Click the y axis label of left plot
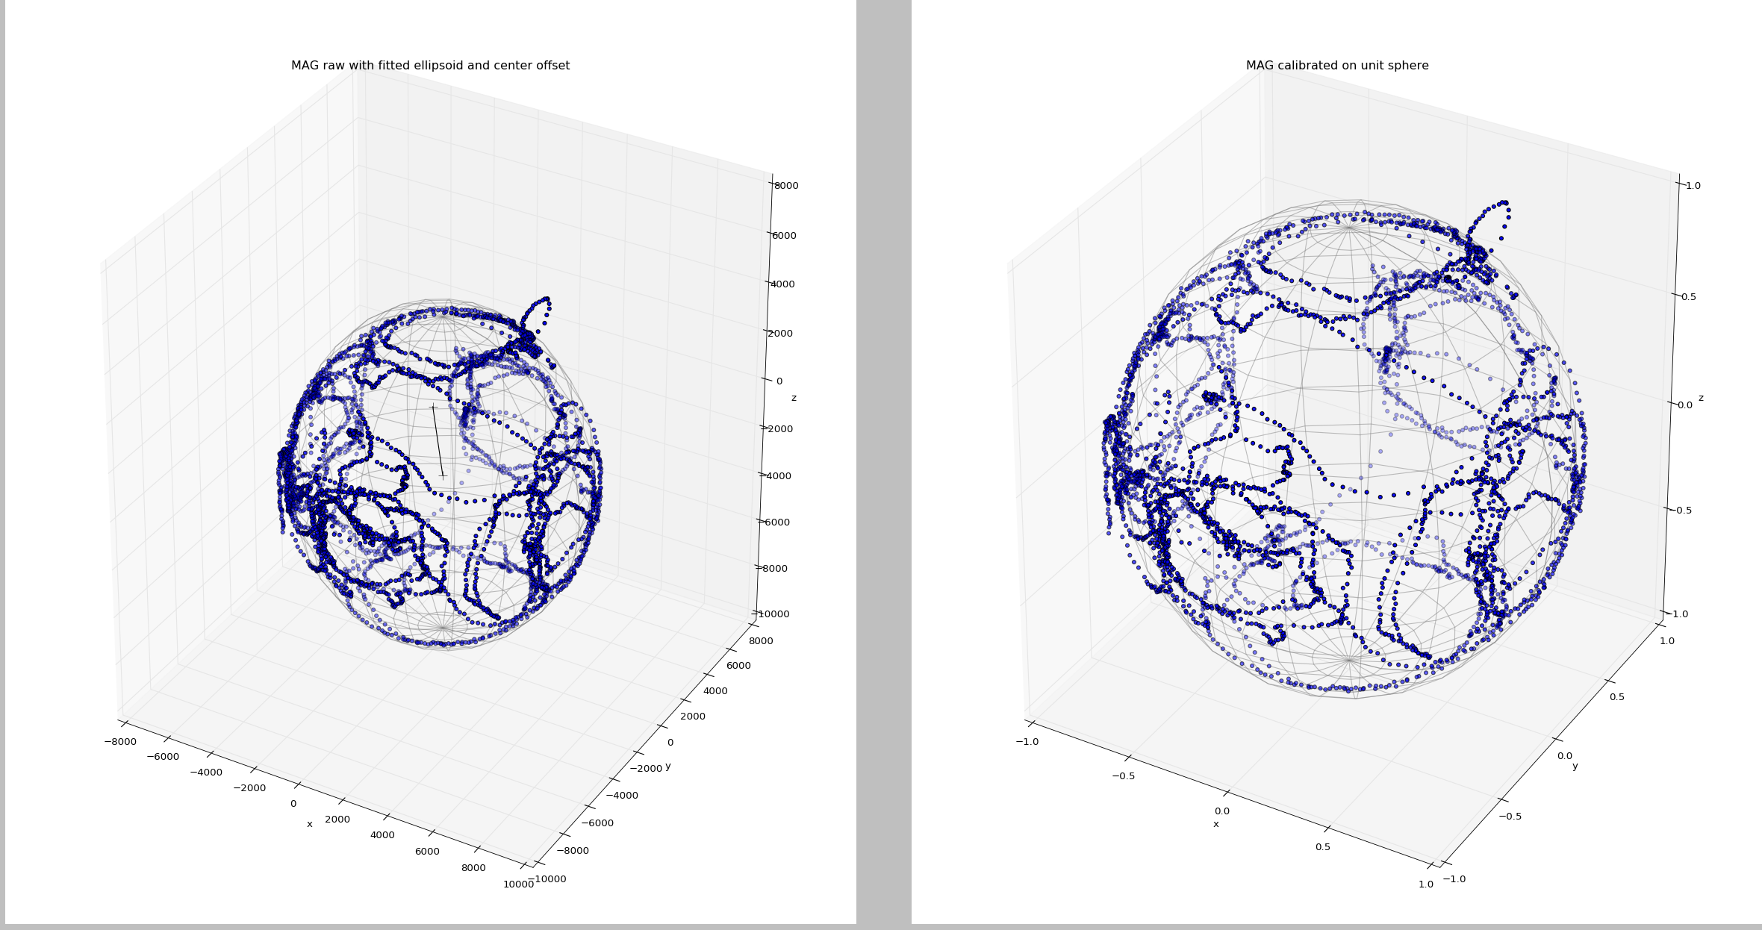 (x=667, y=766)
